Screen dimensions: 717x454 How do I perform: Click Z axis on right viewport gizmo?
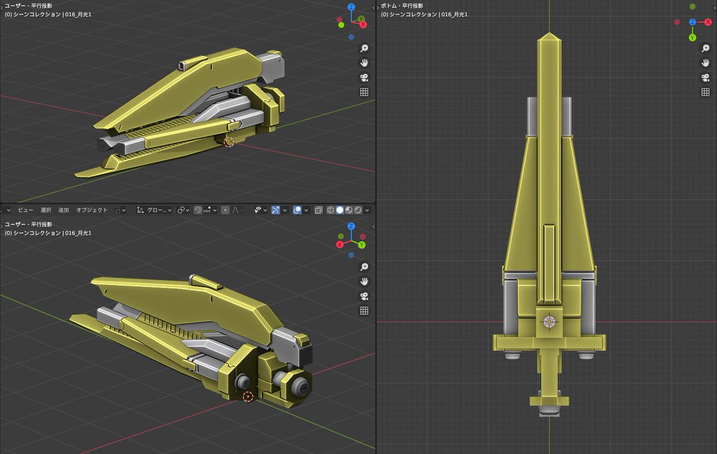693,22
